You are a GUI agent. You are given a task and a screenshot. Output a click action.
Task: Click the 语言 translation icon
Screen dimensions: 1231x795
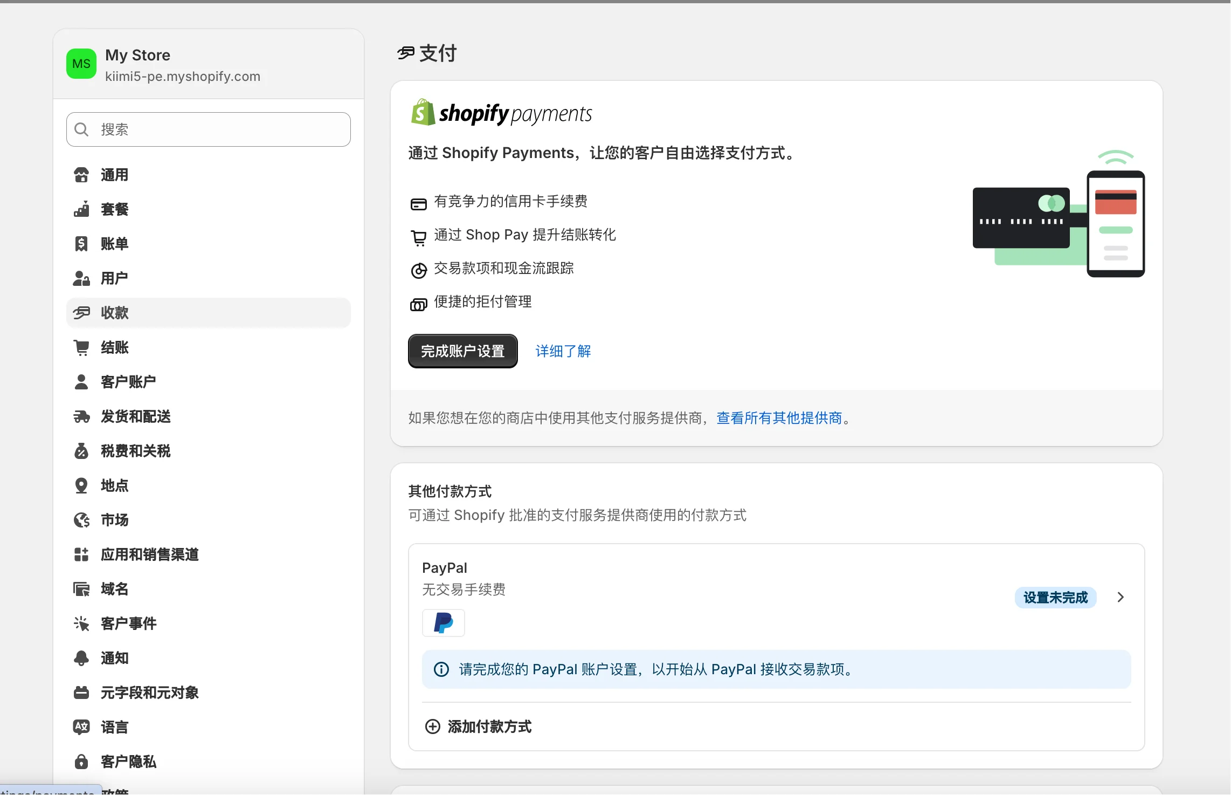click(81, 727)
